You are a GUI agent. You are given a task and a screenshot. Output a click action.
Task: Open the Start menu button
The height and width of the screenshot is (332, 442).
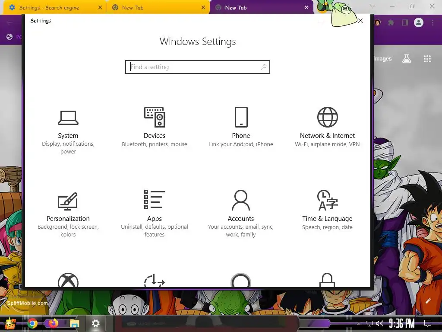(10, 323)
